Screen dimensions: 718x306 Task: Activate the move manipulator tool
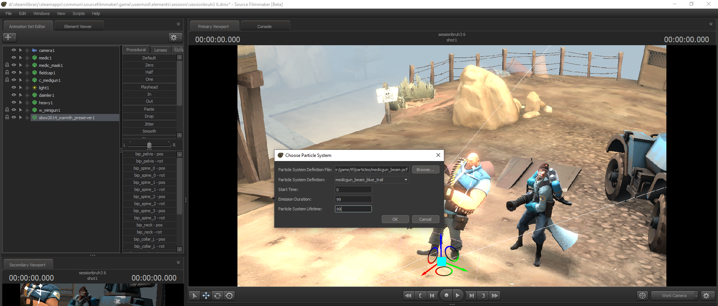click(x=206, y=296)
